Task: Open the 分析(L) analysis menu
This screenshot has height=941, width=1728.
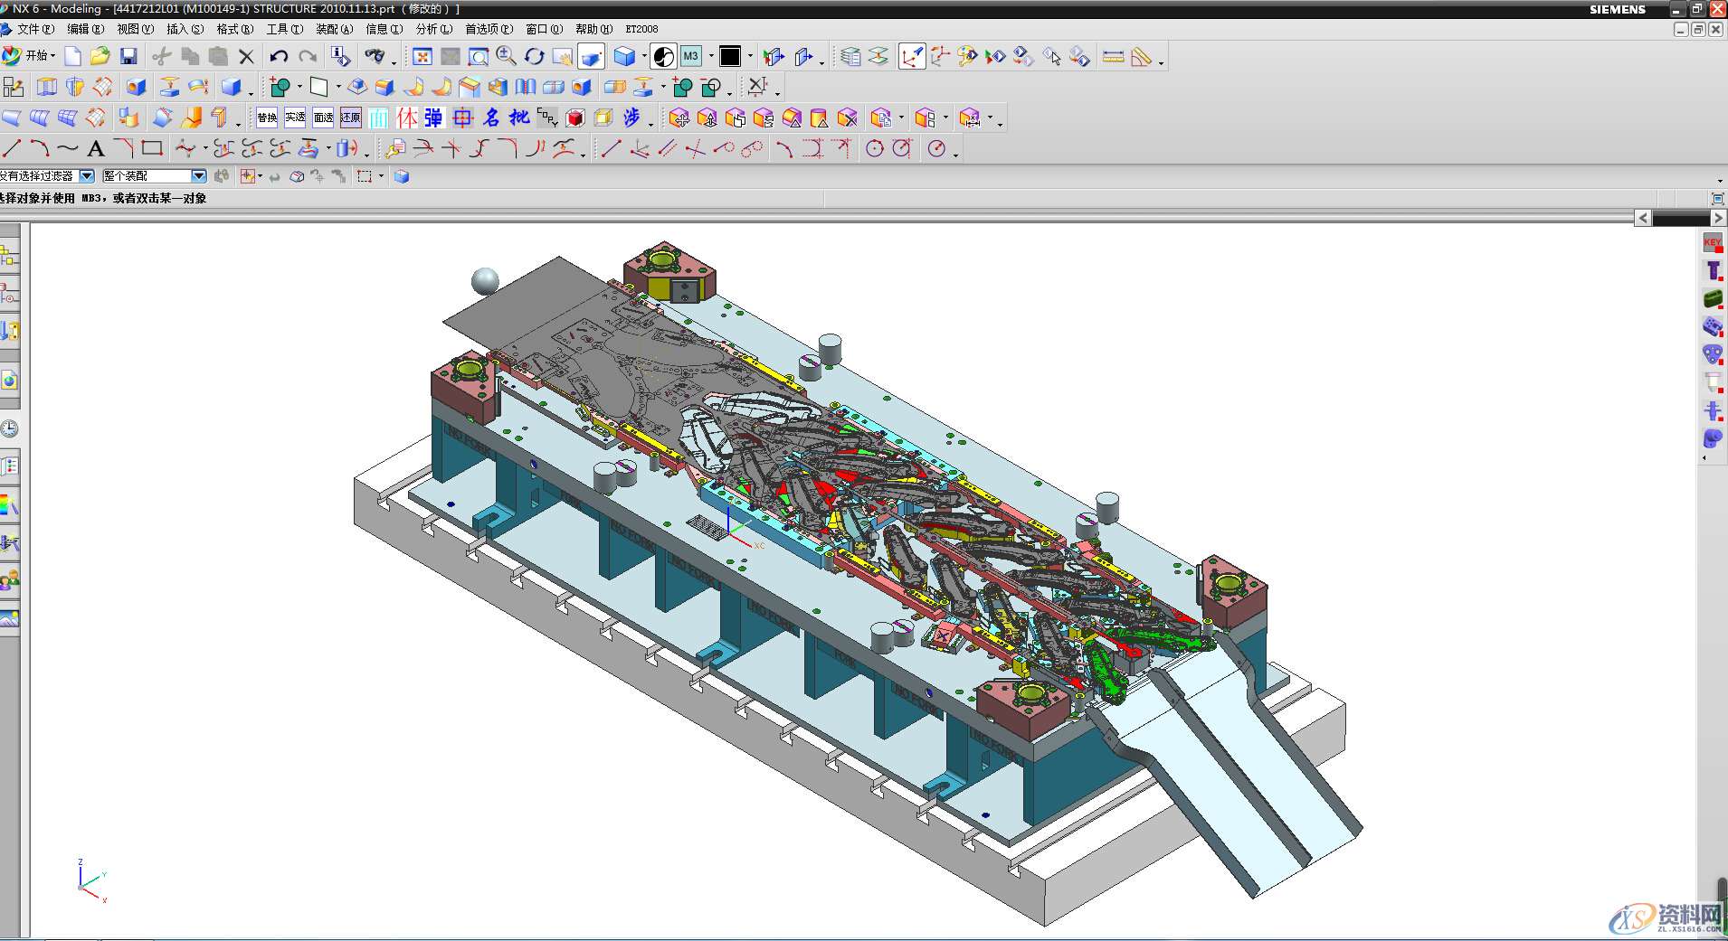Action: pyautogui.click(x=433, y=29)
